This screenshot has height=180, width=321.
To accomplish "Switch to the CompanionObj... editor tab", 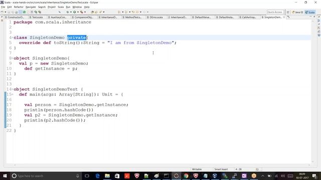I will (x=84, y=17).
